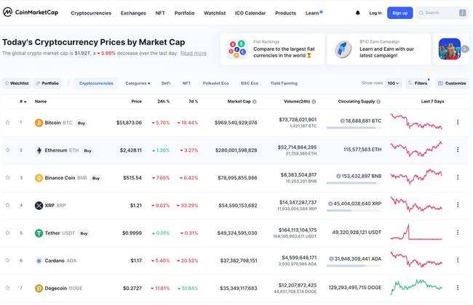Click the Dogecoin coin icon
The width and height of the screenshot is (473, 305).
click(x=39, y=288)
